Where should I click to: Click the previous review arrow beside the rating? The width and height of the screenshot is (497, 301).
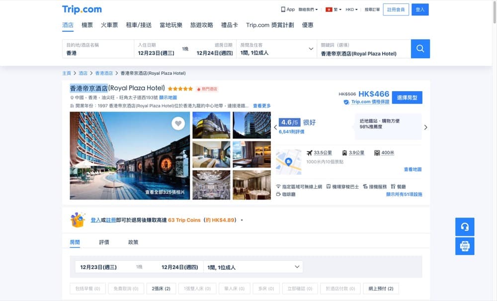275,127
